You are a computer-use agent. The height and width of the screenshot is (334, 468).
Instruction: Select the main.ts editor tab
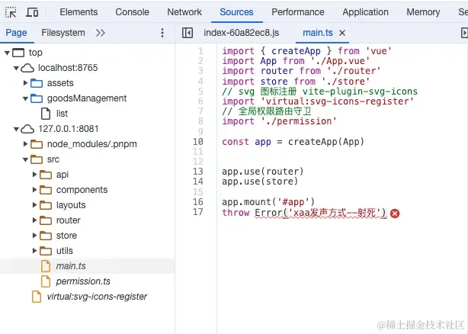(318, 33)
